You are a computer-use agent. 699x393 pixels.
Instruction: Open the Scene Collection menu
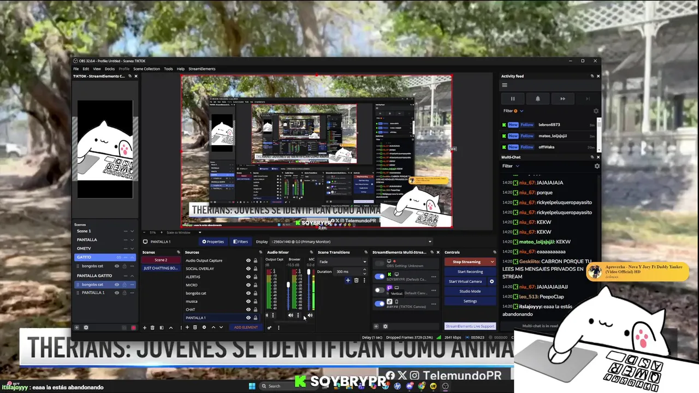click(146, 69)
